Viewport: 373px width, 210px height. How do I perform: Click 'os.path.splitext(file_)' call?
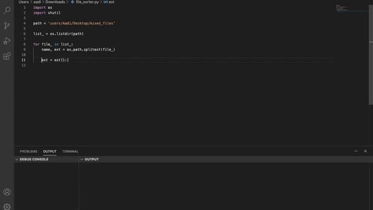click(91, 50)
